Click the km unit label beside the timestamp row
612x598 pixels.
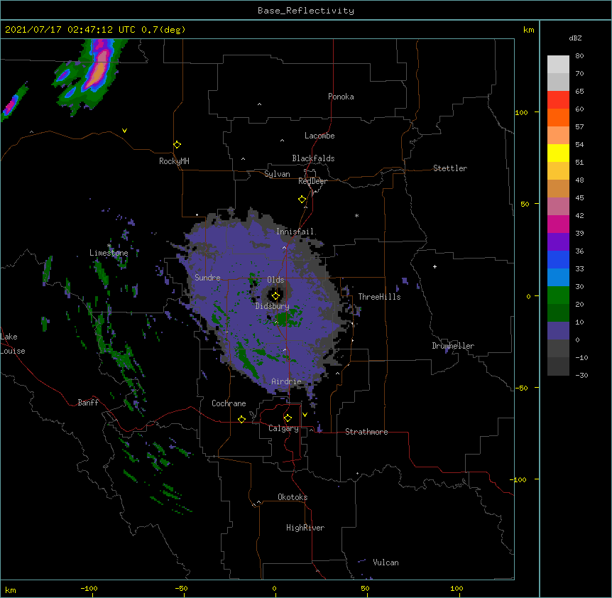(x=528, y=30)
